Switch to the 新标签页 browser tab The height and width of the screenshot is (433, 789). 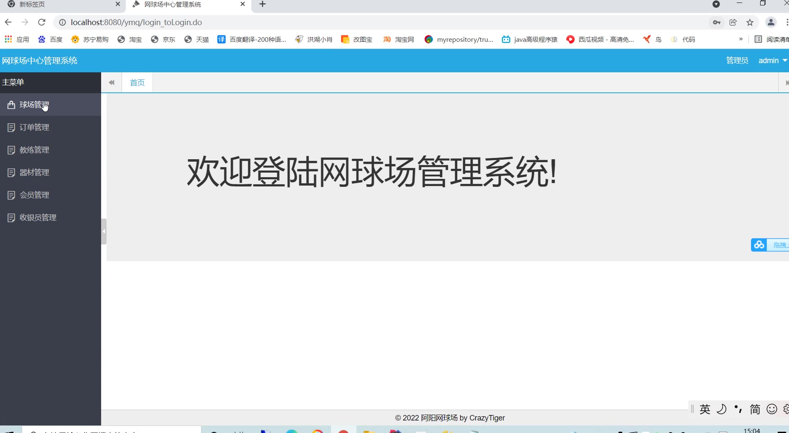coord(63,4)
